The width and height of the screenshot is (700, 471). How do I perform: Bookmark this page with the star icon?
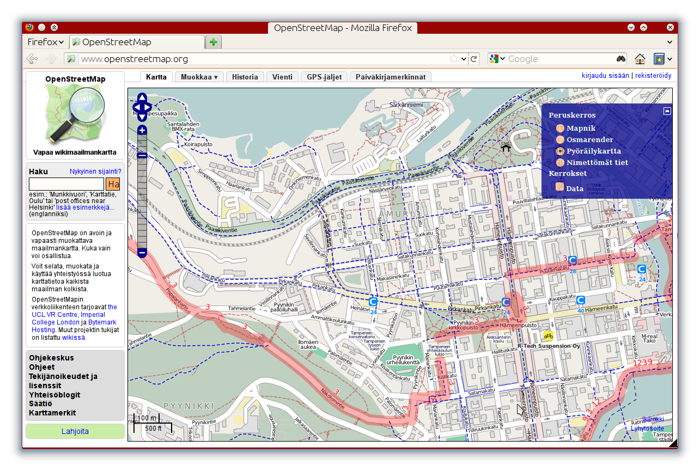coord(454,59)
